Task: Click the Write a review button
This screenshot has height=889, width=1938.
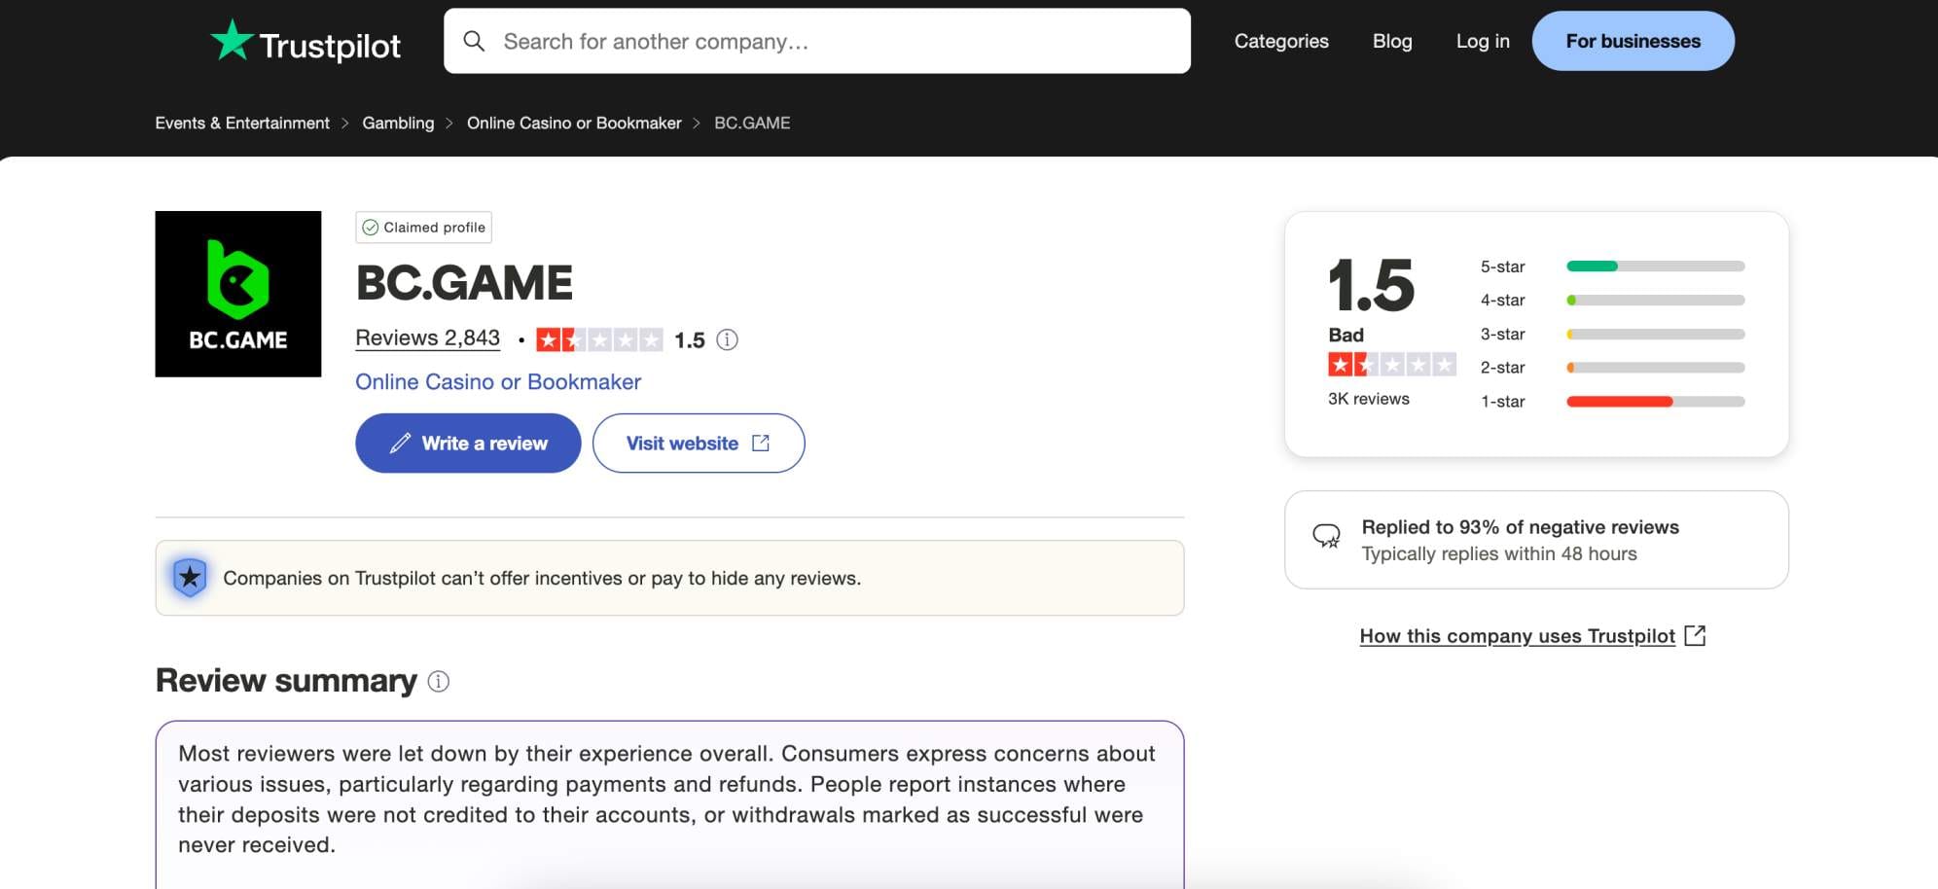Action: click(468, 444)
